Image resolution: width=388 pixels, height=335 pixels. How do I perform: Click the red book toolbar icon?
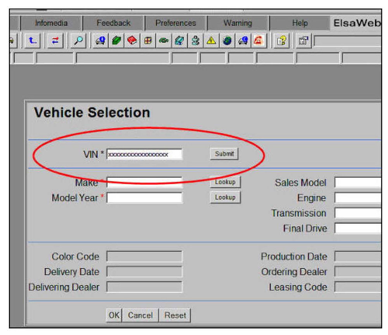[132, 40]
